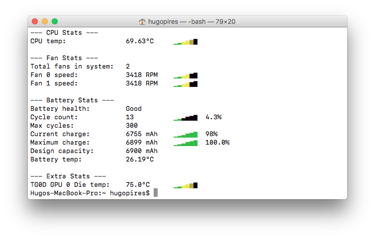
Task: Click the CPU temp sparkline graph
Action: [186, 42]
